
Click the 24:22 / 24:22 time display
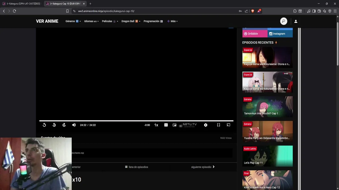click(x=88, y=125)
